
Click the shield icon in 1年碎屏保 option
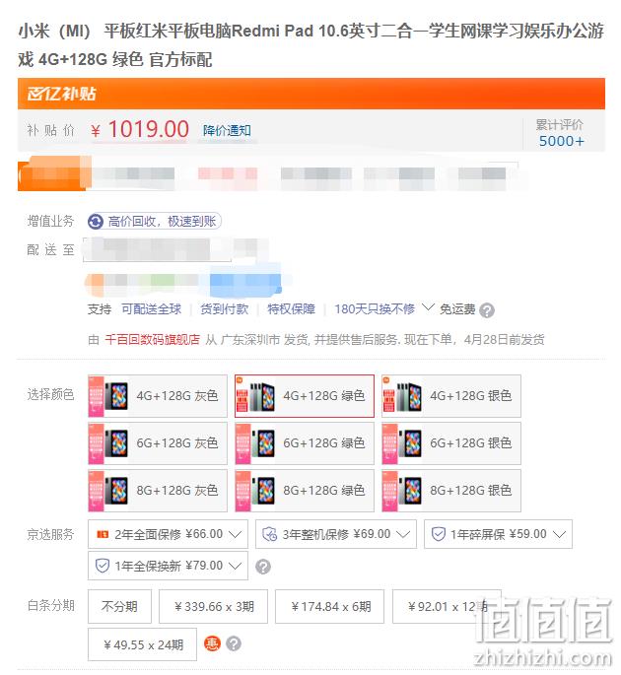point(439,534)
